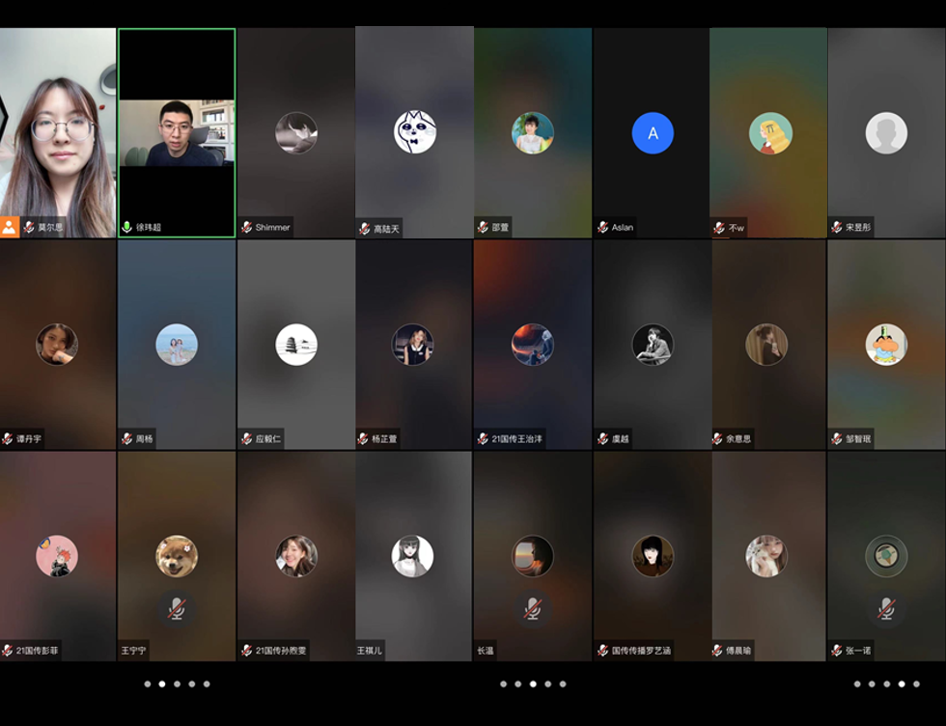The image size is (946, 726).
Task: Click the Crayon Shin-chan cartoon avatar
Action: (x=886, y=345)
